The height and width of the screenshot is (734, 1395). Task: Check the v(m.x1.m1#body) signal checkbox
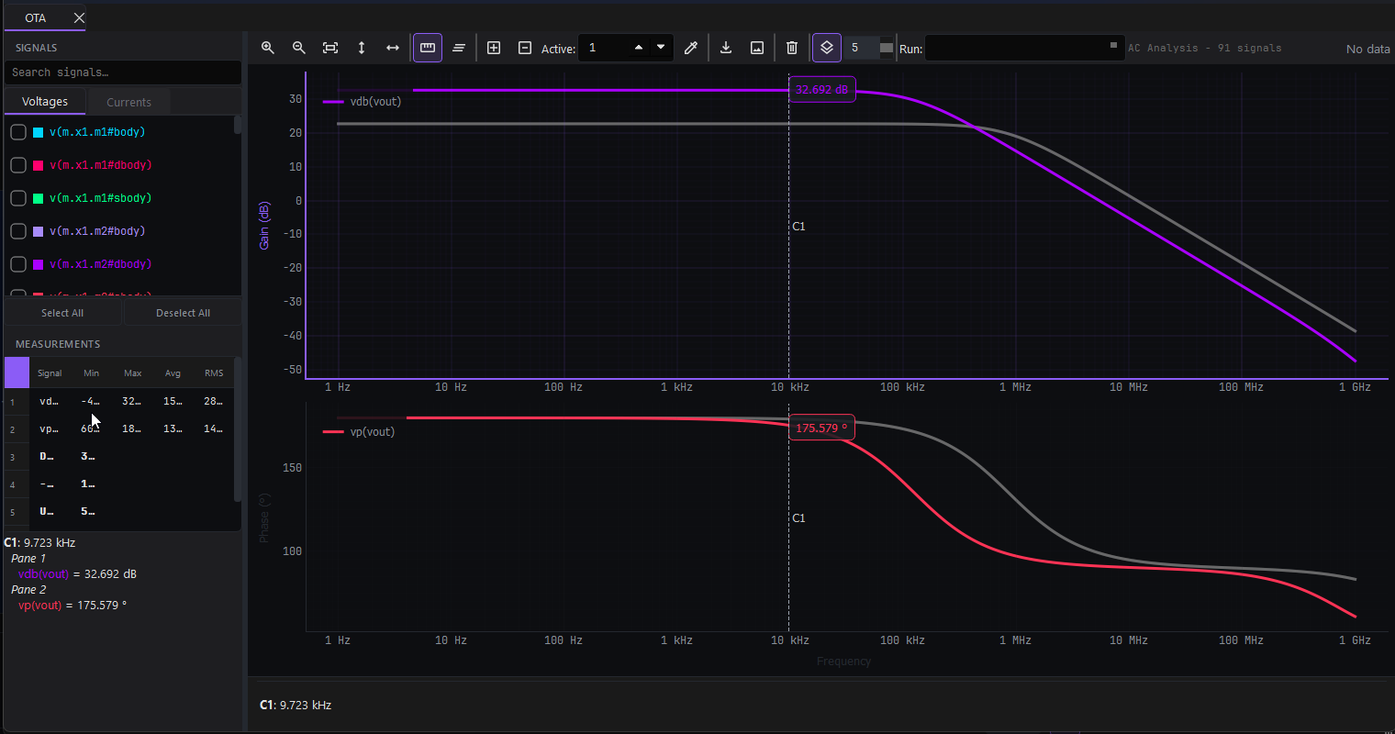(x=17, y=131)
